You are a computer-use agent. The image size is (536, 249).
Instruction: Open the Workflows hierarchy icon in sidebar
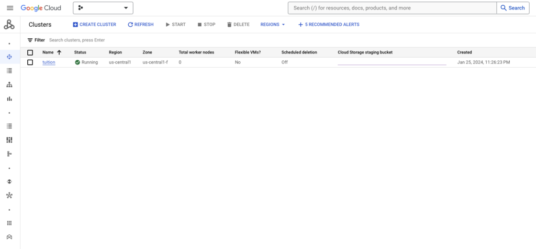9,84
